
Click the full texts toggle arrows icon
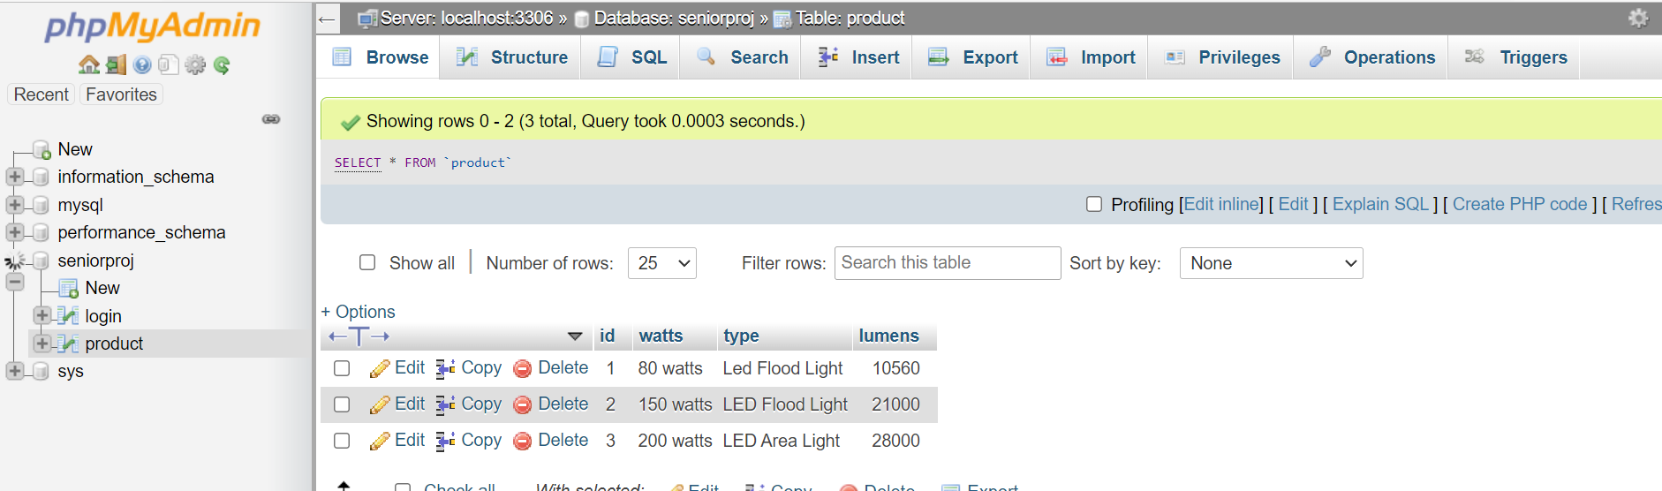tap(359, 336)
